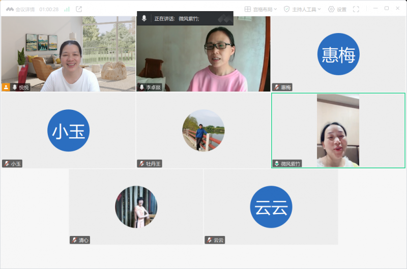The width and height of the screenshot is (407, 269).
Task: Click the share/pop-out icon in title bar
Action: (x=79, y=9)
